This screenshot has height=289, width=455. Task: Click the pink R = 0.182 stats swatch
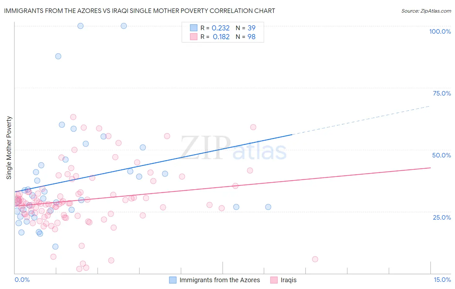(194, 37)
